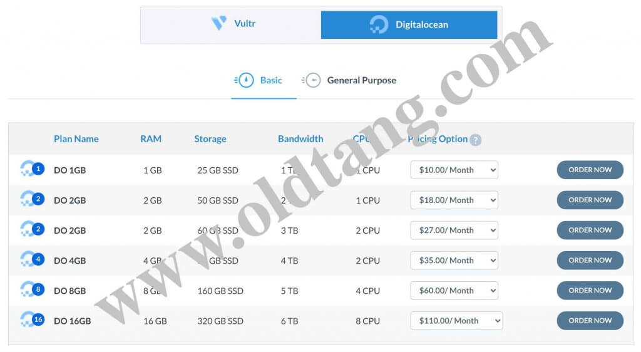Click the DO 16GB plan cloud icon
The height and width of the screenshot is (352, 641).
[31, 320]
